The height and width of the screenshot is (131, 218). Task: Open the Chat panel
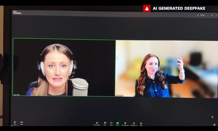click(105, 123)
